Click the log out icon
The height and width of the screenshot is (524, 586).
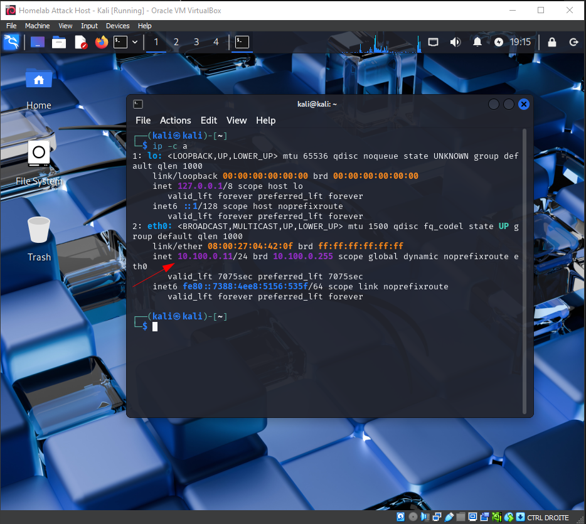point(573,42)
